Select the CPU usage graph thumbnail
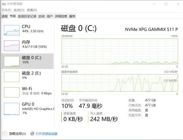 click(x=12, y=30)
